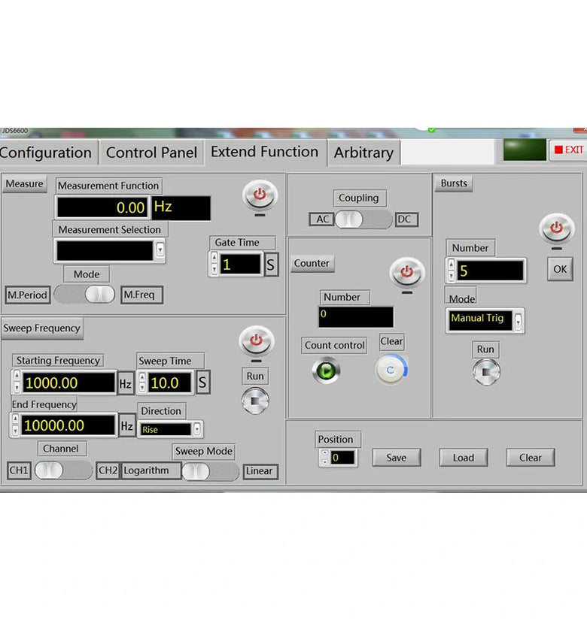Toggle the AC/DC Coupling switch
The height and width of the screenshot is (620, 587).
[363, 219]
